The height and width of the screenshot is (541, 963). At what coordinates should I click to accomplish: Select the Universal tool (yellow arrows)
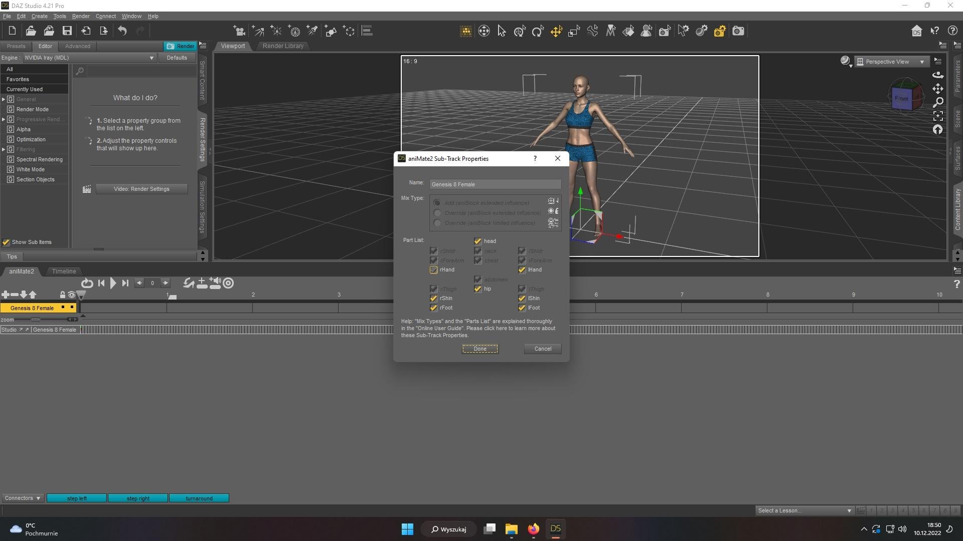coord(556,31)
